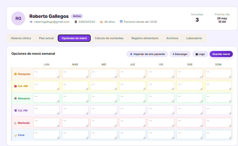Select the Opciones de menú tab
The image size is (238, 146).
[x=74, y=38]
